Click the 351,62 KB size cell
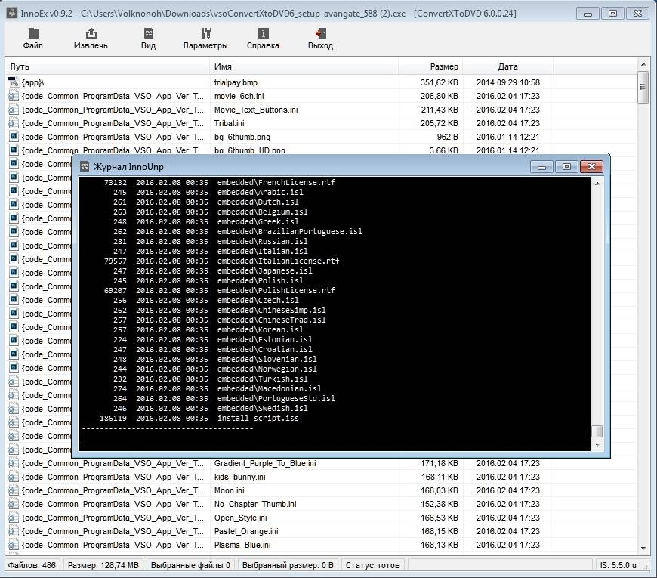The height and width of the screenshot is (578, 657). click(439, 82)
